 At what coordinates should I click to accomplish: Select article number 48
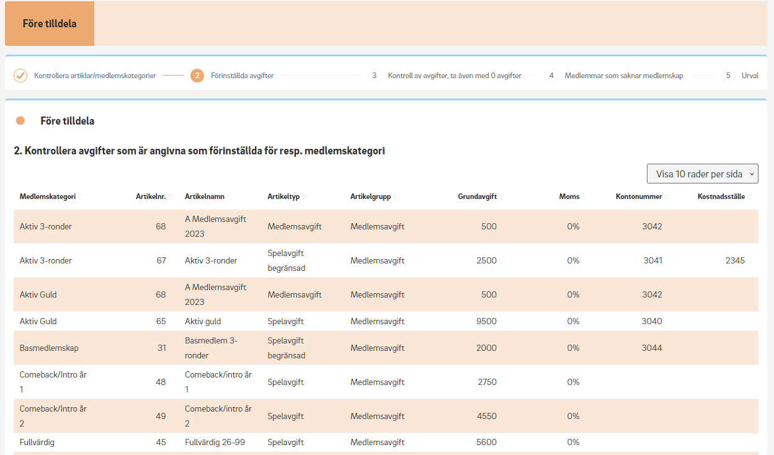[161, 382]
